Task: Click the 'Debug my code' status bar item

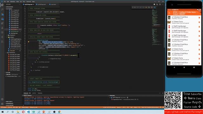Action: coord(33,107)
